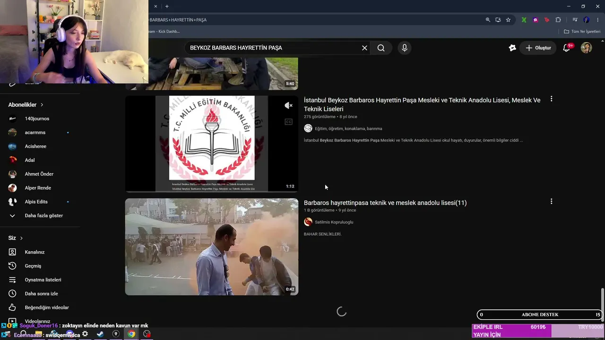Unmute the Milli Eğitim video preview
605x340 pixels.
288,105
